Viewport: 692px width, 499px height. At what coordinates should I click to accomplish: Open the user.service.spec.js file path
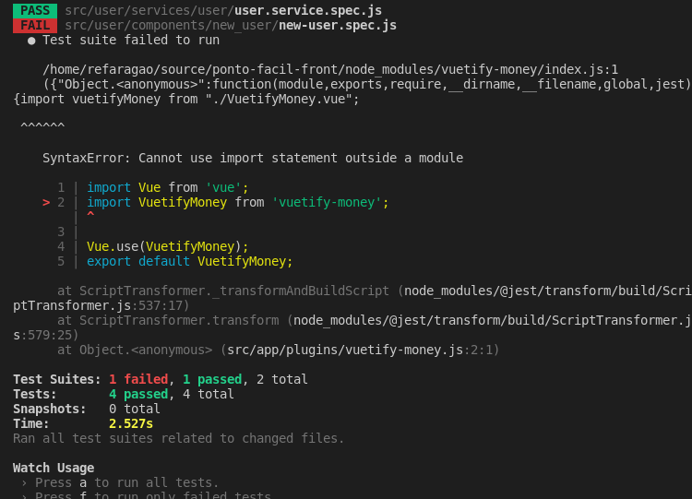click(223, 10)
